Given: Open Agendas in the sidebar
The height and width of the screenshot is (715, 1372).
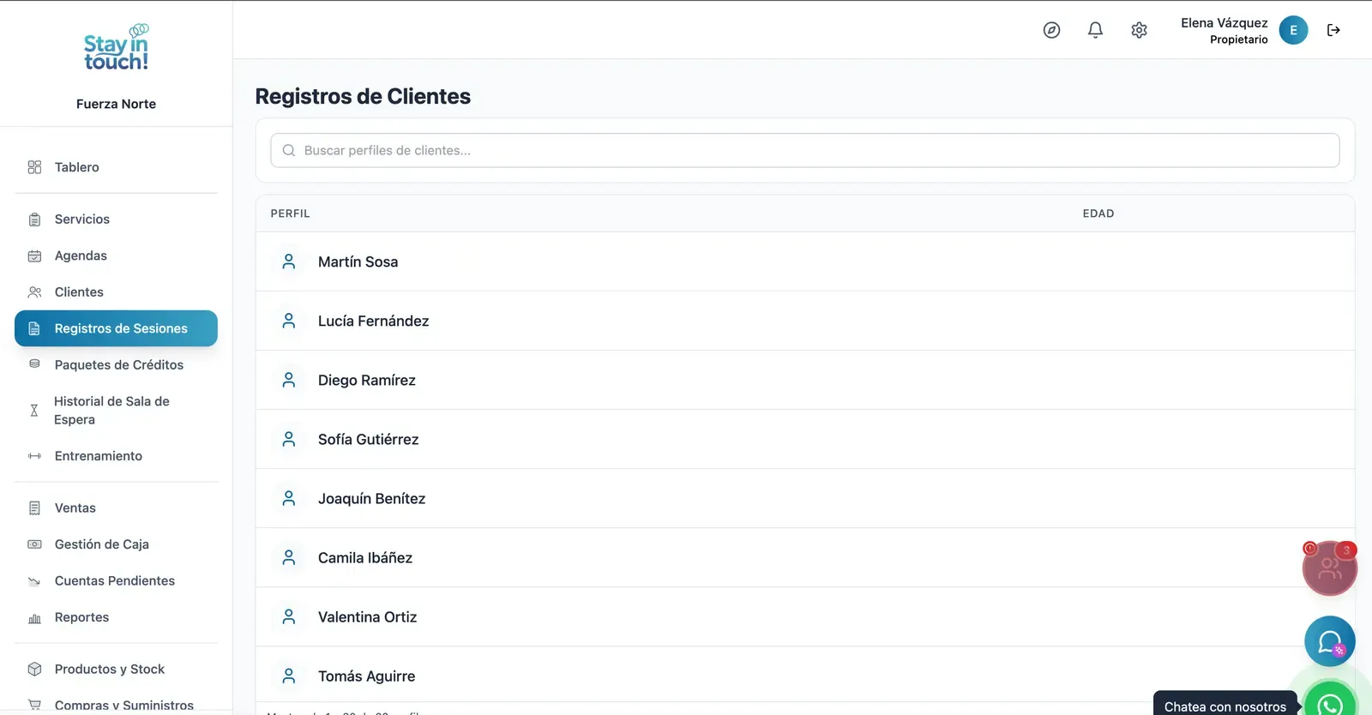Looking at the screenshot, I should [x=116, y=255].
